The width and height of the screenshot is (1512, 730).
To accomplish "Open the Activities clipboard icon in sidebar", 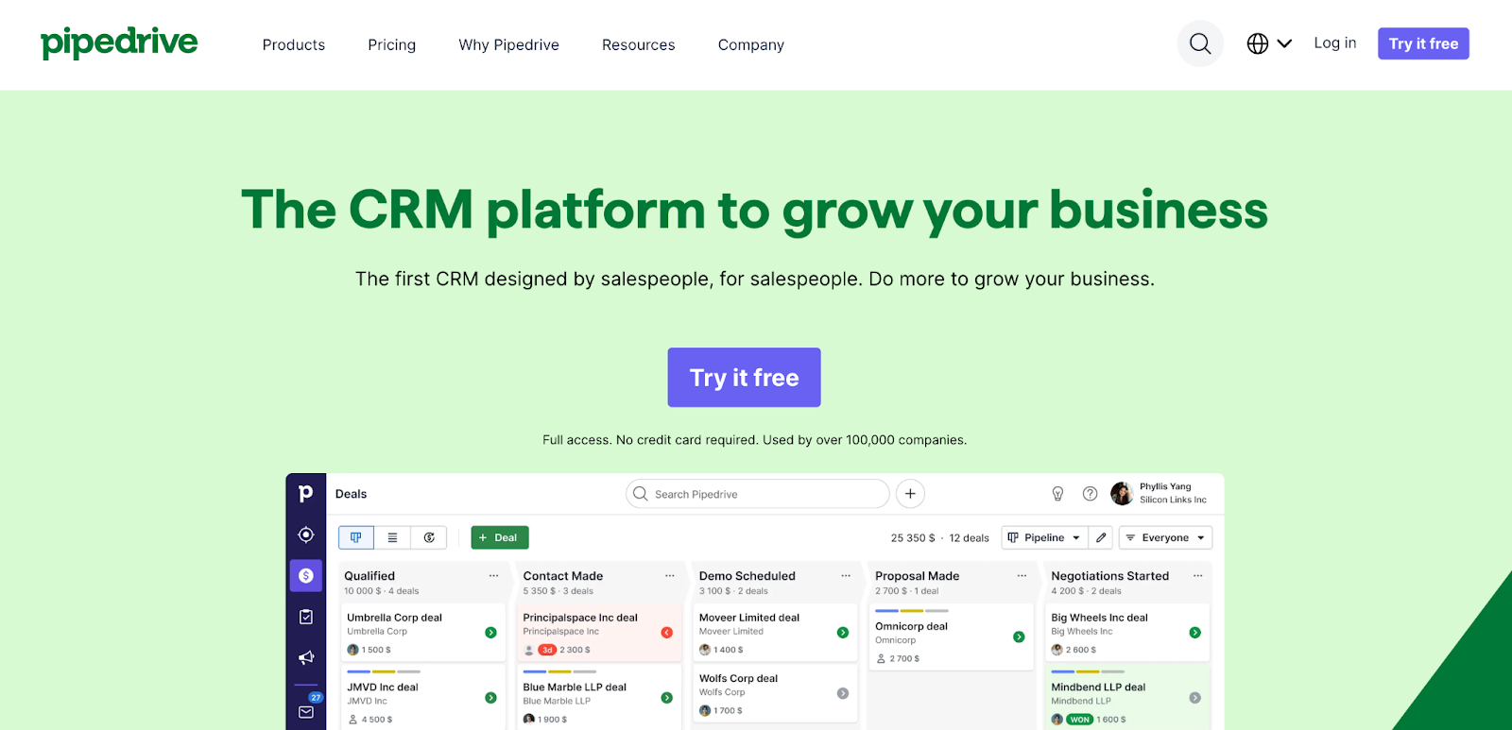I will (x=306, y=617).
